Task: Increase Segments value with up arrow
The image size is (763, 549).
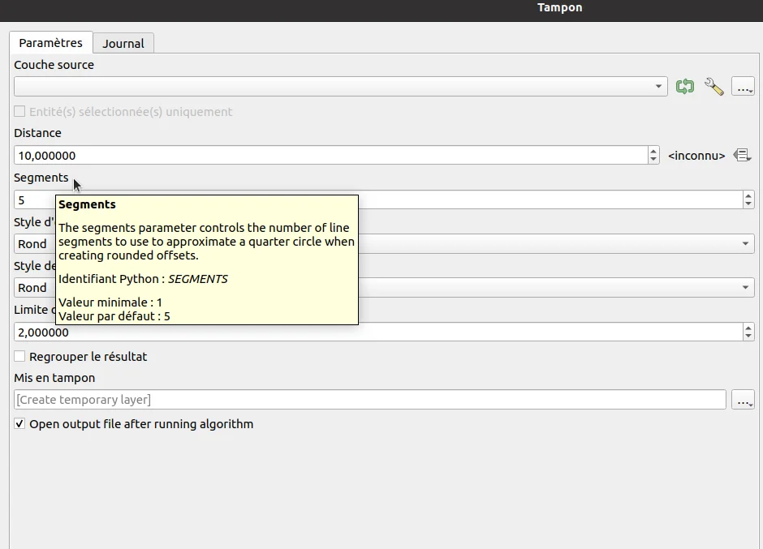Action: pos(748,195)
